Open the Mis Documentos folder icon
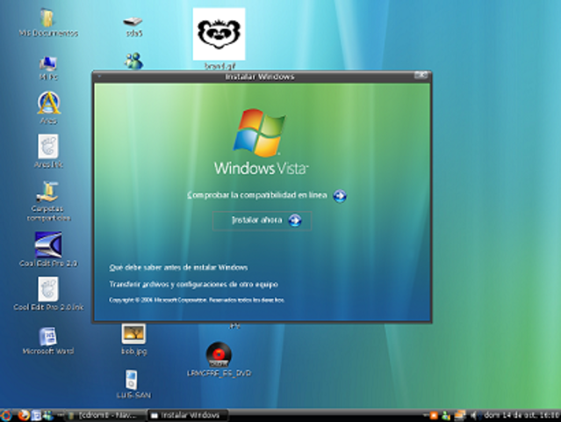The image size is (561, 422). point(47,18)
